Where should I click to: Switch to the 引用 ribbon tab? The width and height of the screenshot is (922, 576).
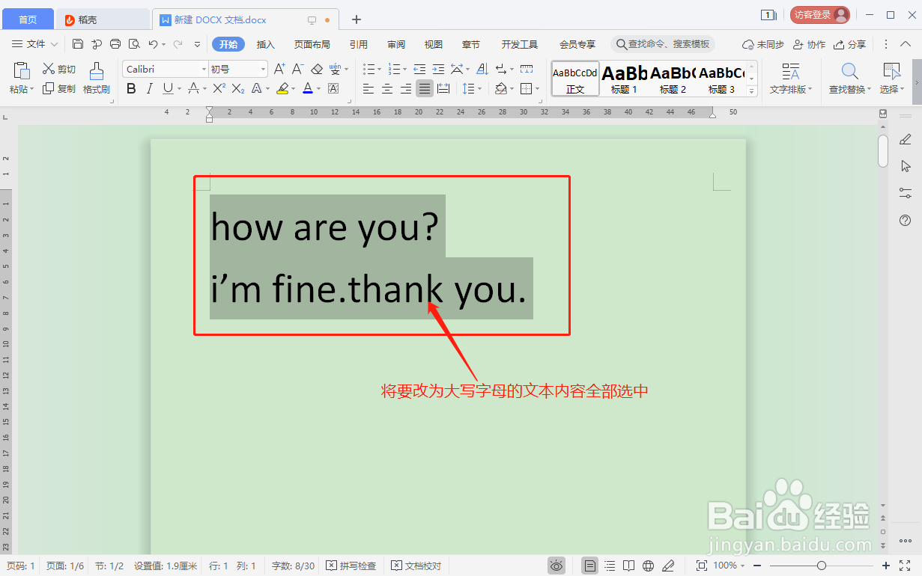coord(358,44)
